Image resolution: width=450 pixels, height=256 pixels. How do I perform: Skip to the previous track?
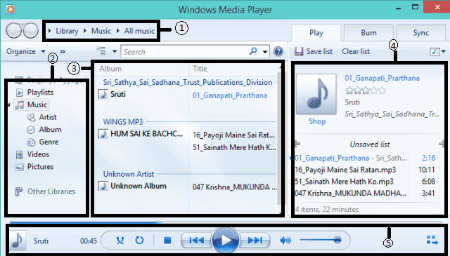(197, 241)
